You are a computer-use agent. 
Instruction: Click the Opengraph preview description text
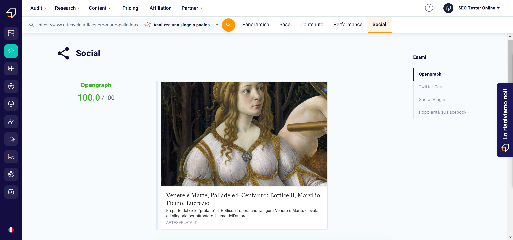pyautogui.click(x=242, y=213)
